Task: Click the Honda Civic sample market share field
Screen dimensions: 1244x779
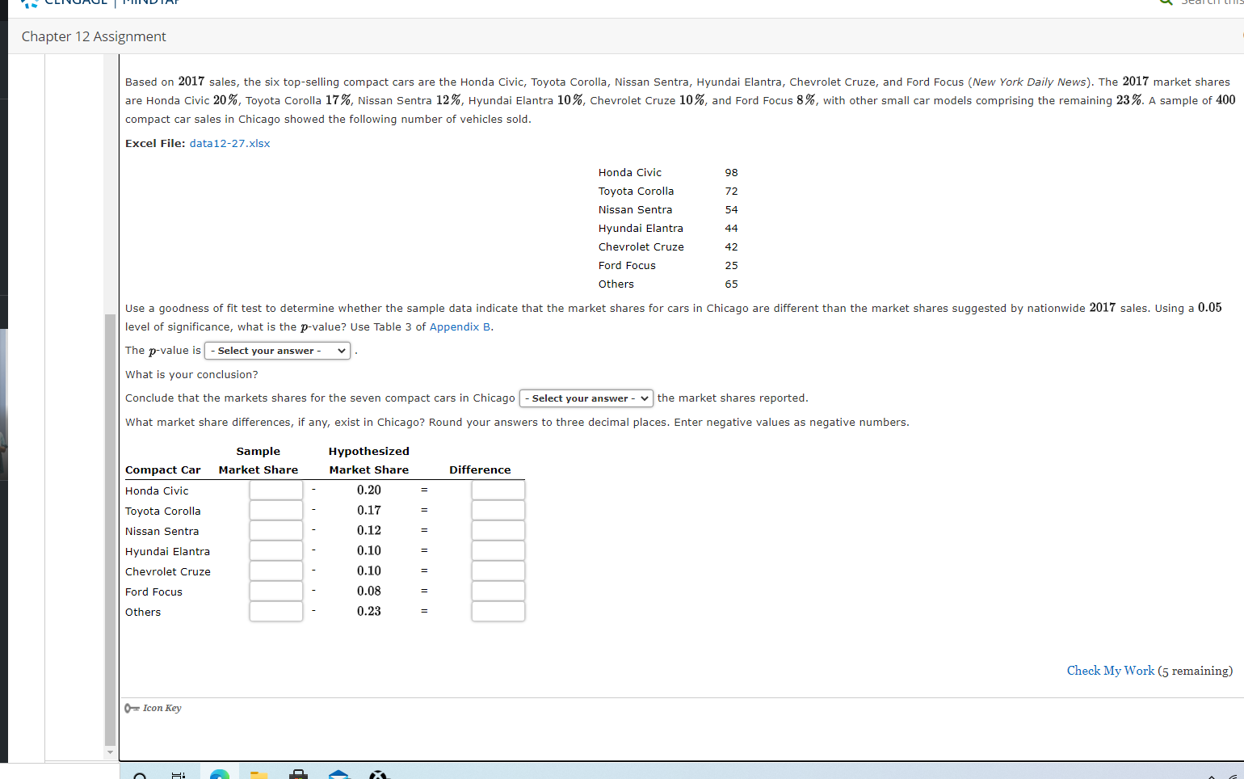Action: click(276, 490)
